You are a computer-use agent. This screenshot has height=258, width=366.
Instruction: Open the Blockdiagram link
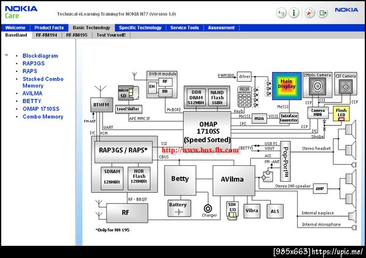tap(40, 56)
